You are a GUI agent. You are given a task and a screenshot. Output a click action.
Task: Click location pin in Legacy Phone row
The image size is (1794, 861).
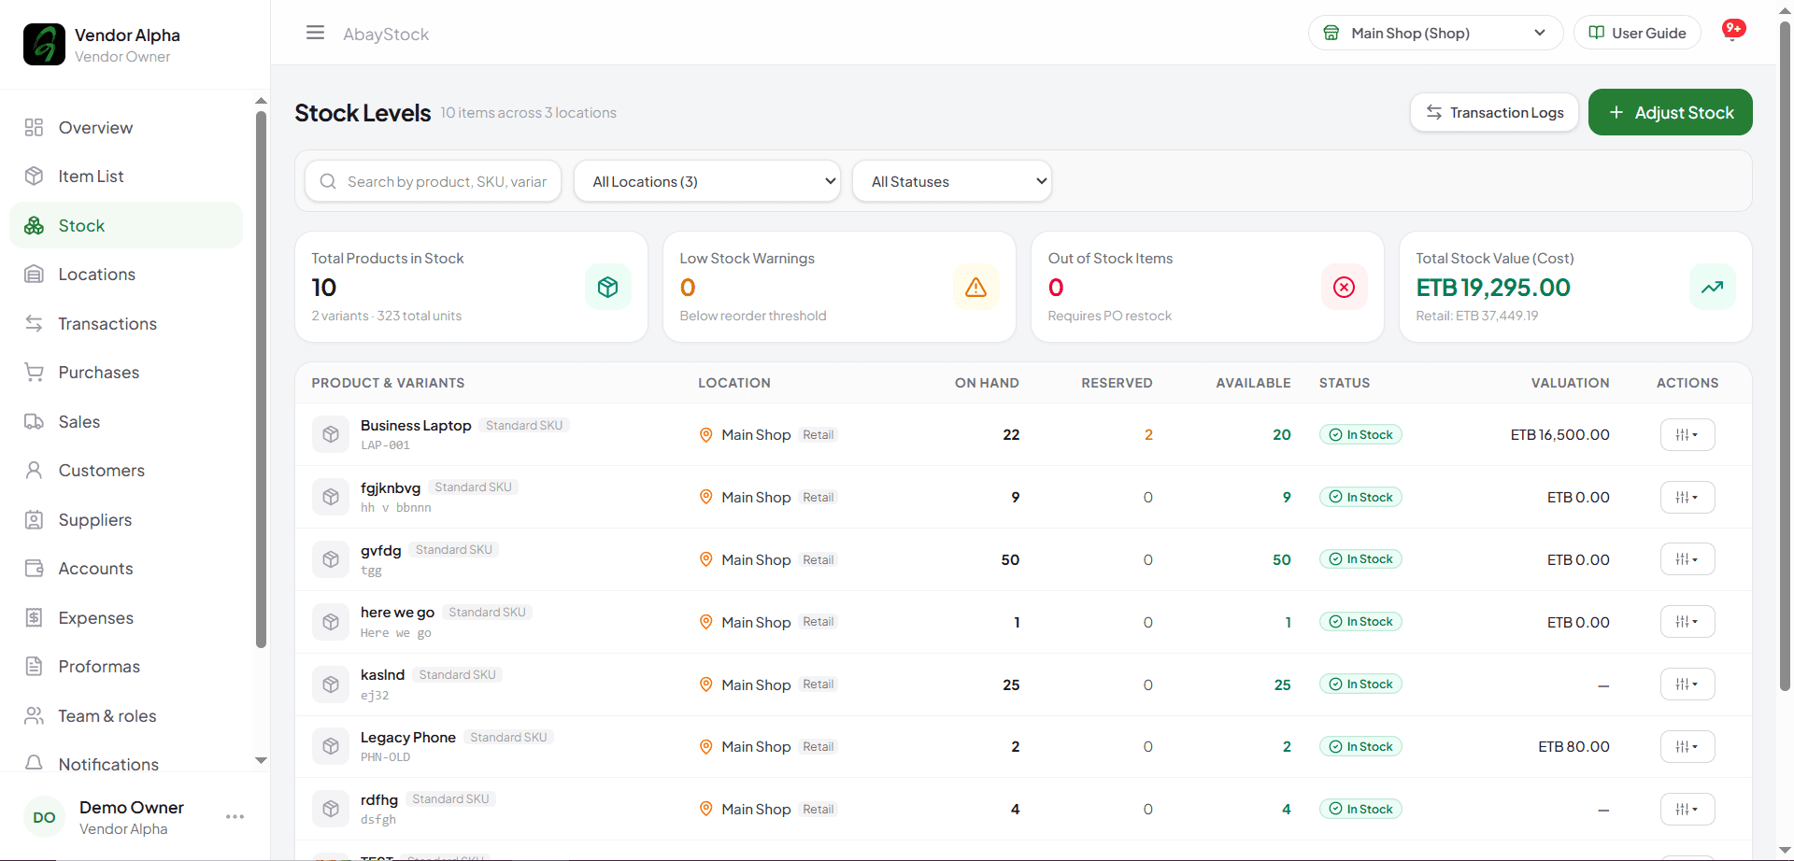(706, 746)
